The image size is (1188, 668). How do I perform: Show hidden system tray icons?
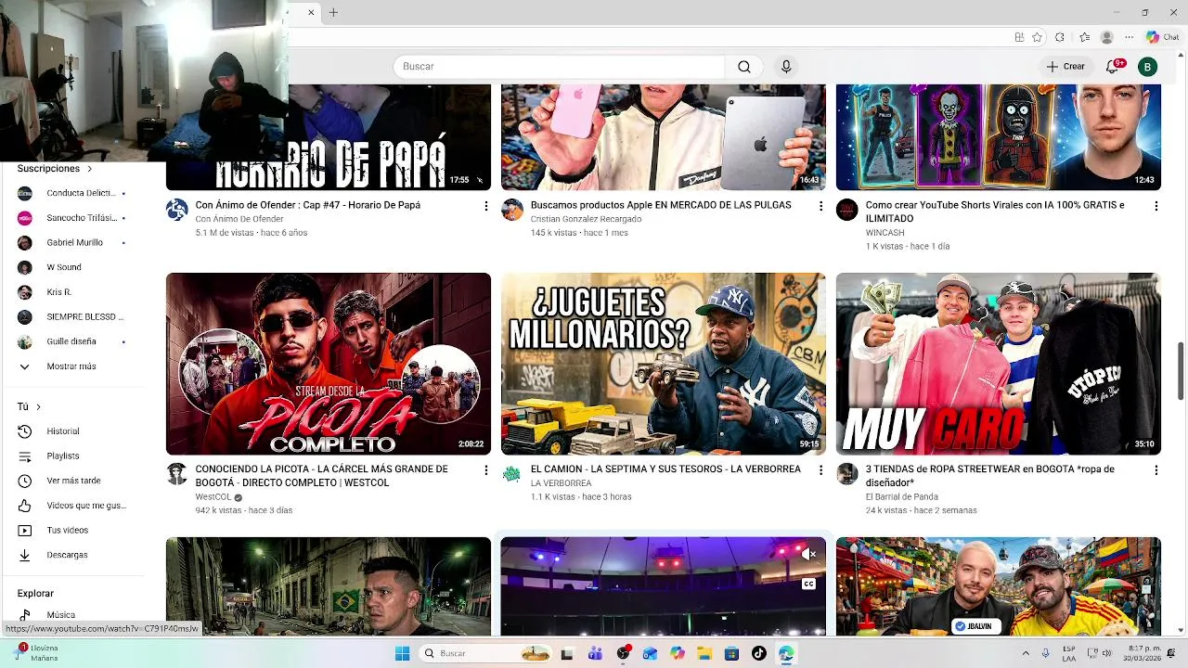[x=1026, y=653]
